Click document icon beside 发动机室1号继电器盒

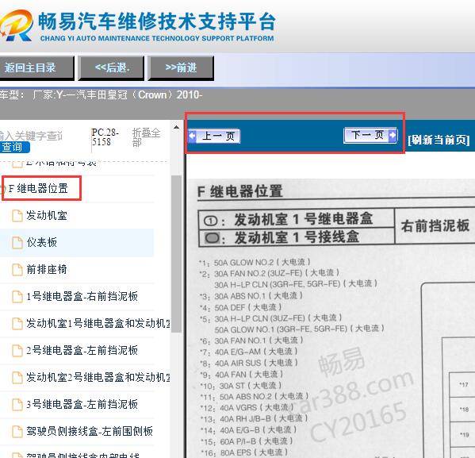click(x=17, y=324)
